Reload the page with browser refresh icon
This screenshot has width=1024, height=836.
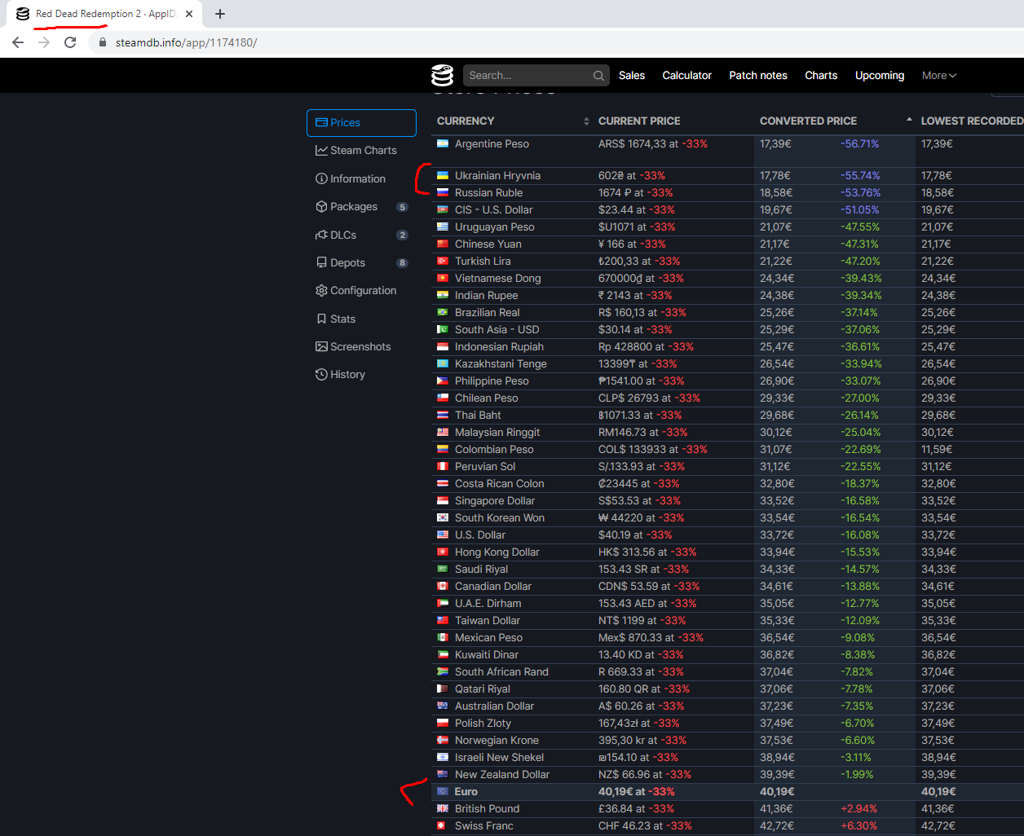point(70,42)
